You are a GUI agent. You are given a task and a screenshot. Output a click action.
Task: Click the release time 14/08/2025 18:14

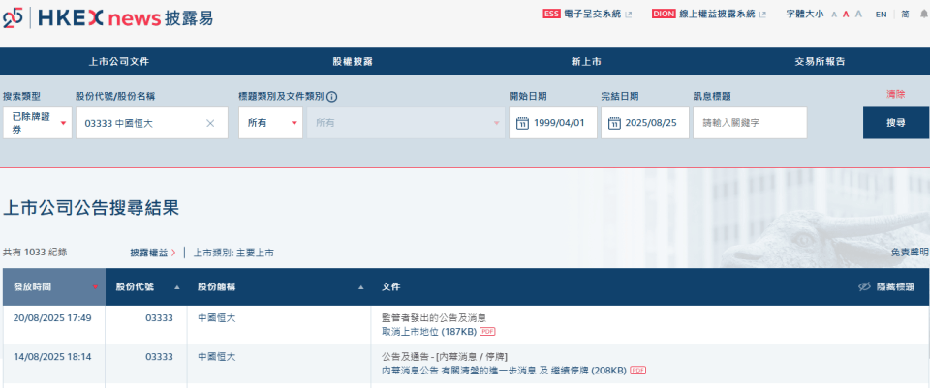(52, 357)
